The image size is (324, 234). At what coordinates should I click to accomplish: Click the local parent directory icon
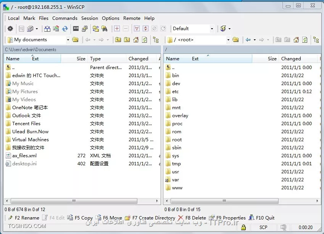[118, 40]
